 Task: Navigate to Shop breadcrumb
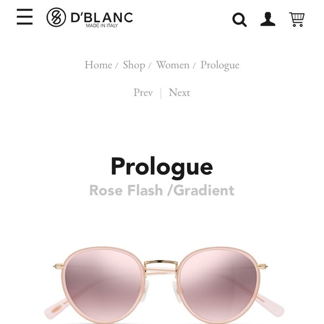134,65
